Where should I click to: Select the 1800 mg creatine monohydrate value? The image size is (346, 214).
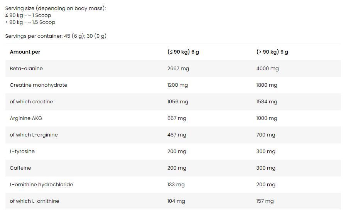[267, 85]
